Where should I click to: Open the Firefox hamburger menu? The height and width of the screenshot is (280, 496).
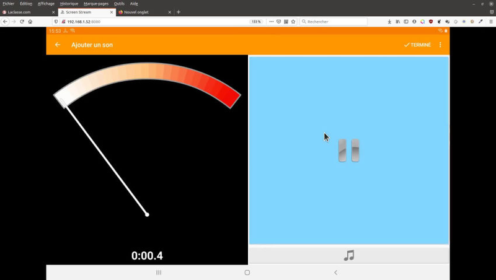click(491, 22)
